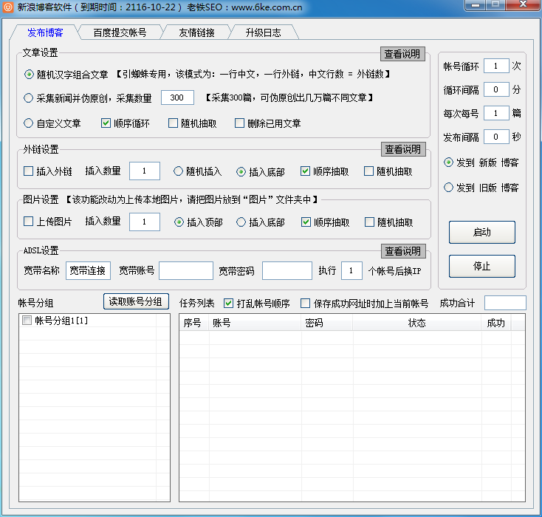Toggle the 上传图片 checkbox
The image size is (542, 517).
click(29, 222)
